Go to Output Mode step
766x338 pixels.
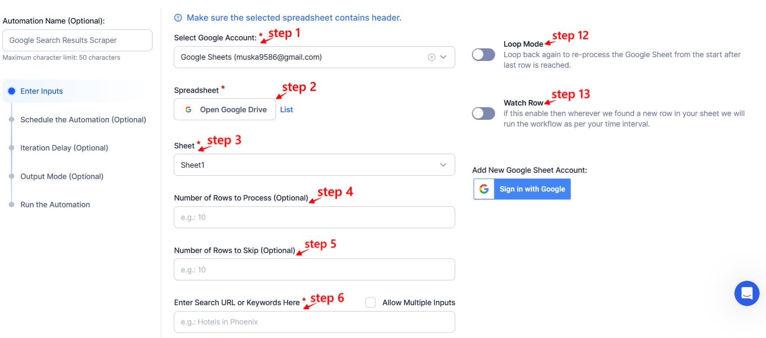62,177
